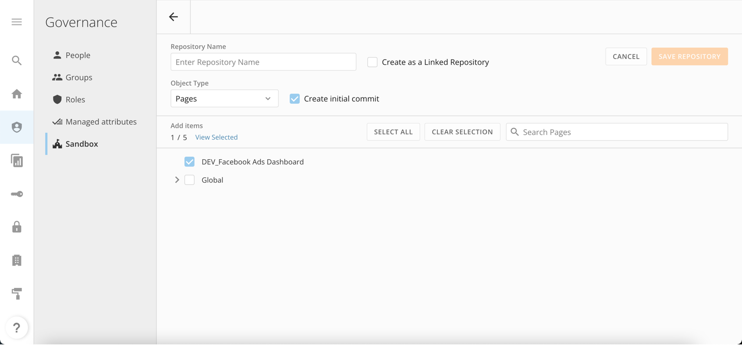Viewport: 742px width, 347px height.
Task: Deselect DEV_Facebook Ads Dashboard checkbox
Action: pos(189,162)
